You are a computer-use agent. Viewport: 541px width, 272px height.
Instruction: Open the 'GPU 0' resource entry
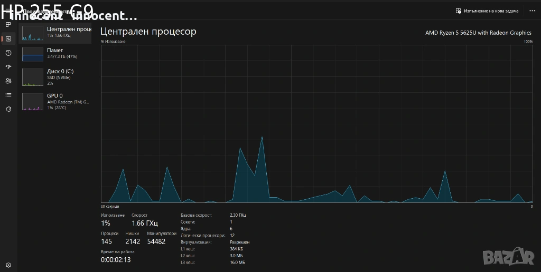click(55, 101)
